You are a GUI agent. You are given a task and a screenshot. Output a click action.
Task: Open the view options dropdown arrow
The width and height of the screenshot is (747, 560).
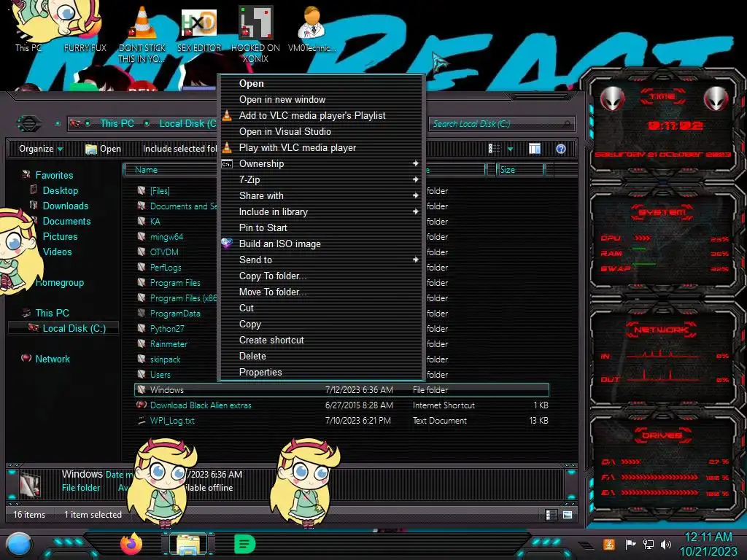tap(510, 149)
